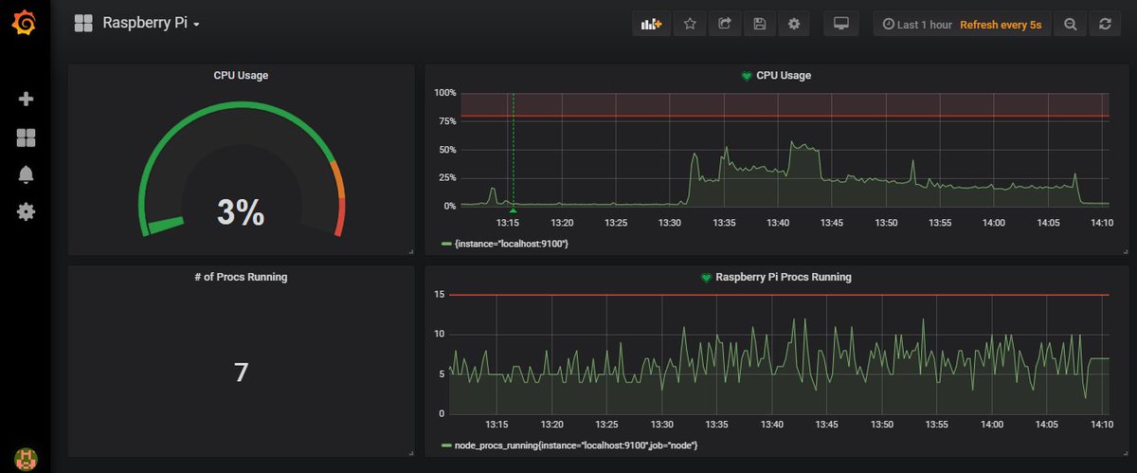This screenshot has height=473, width=1137.
Task: Open the Grafana home logo
Action: coord(26,24)
